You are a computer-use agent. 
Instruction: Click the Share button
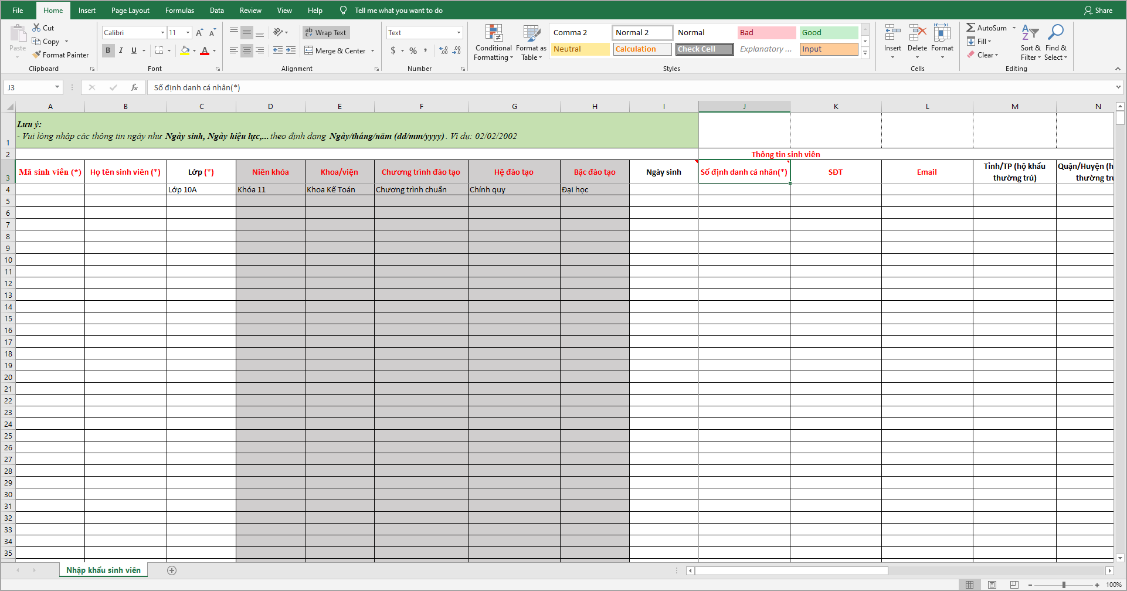1098,11
